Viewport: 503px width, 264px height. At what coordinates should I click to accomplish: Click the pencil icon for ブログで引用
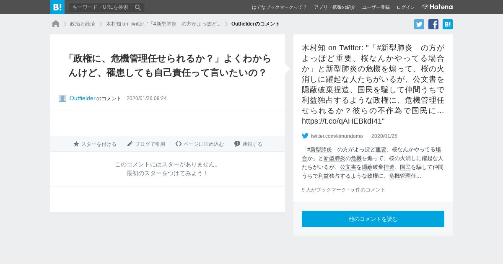pyautogui.click(x=130, y=144)
